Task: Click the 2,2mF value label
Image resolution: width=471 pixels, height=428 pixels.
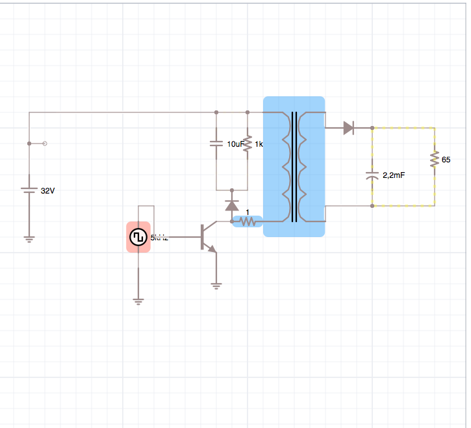Action: [x=394, y=175]
